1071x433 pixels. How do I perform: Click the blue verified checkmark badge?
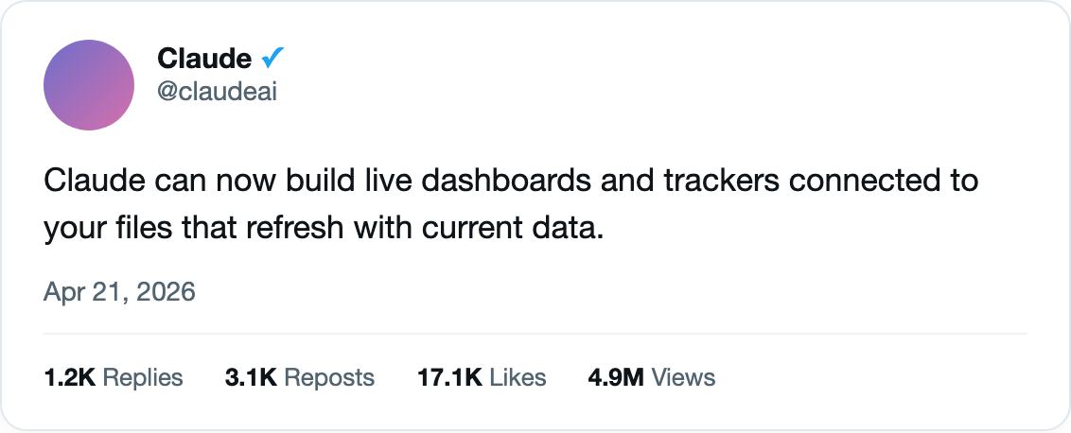(273, 59)
